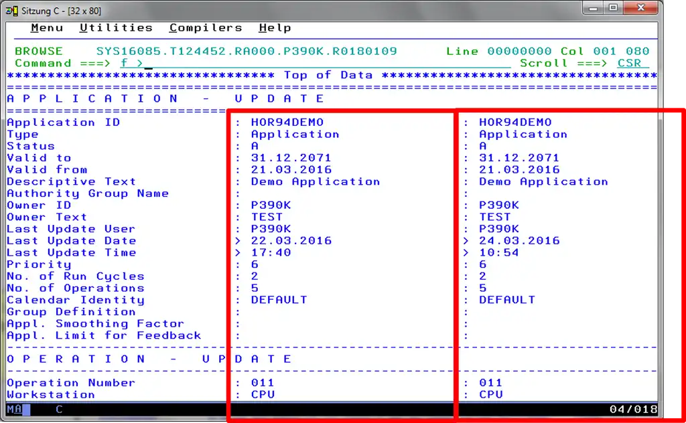Click the 'APPLICATION - UPDATE' heading
The image size is (686, 423).
165,99
